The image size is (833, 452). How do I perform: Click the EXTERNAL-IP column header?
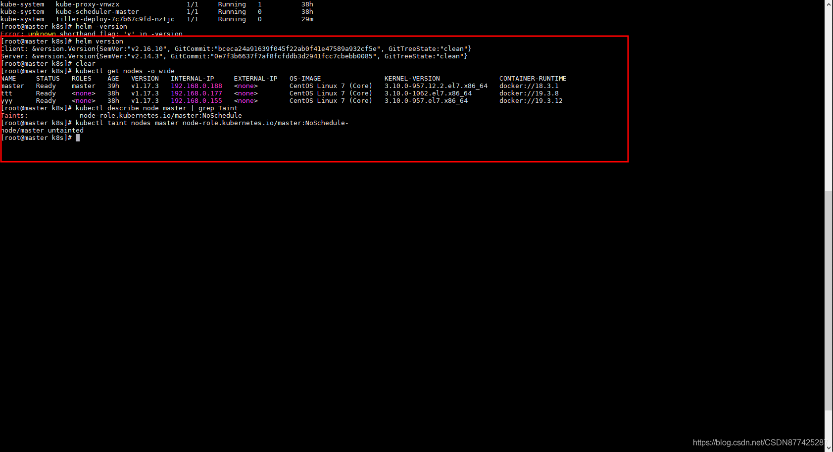[256, 79]
